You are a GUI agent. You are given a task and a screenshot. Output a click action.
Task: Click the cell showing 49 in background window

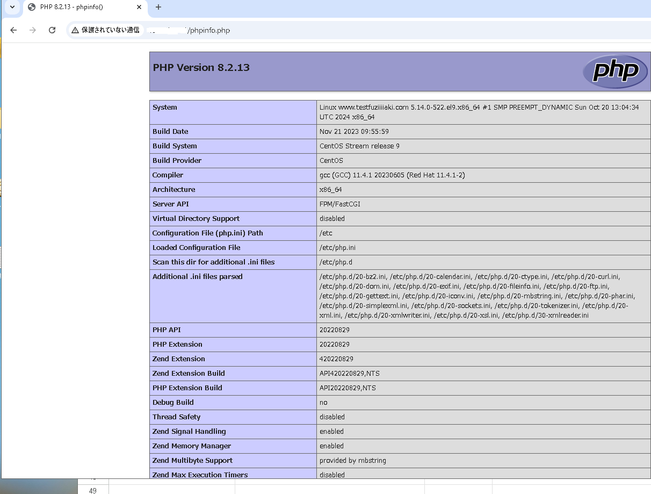[93, 490]
